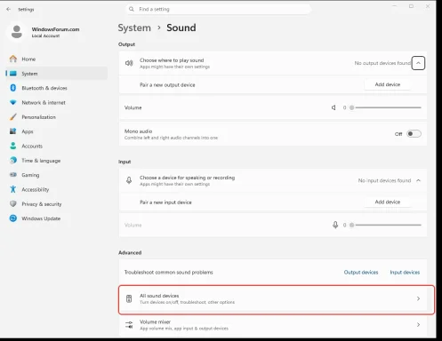This screenshot has height=341, width=442.
Task: Mute input via volume microphone icon
Action: pos(335,225)
